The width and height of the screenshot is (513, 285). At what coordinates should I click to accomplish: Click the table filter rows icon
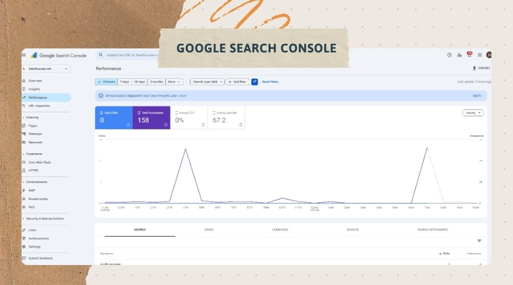pyautogui.click(x=479, y=241)
